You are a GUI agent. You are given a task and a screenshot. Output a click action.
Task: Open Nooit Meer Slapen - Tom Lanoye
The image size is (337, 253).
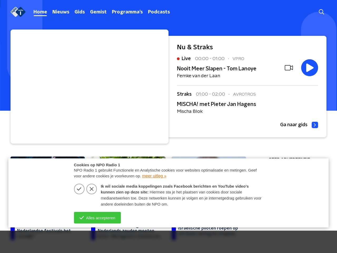[216, 69]
